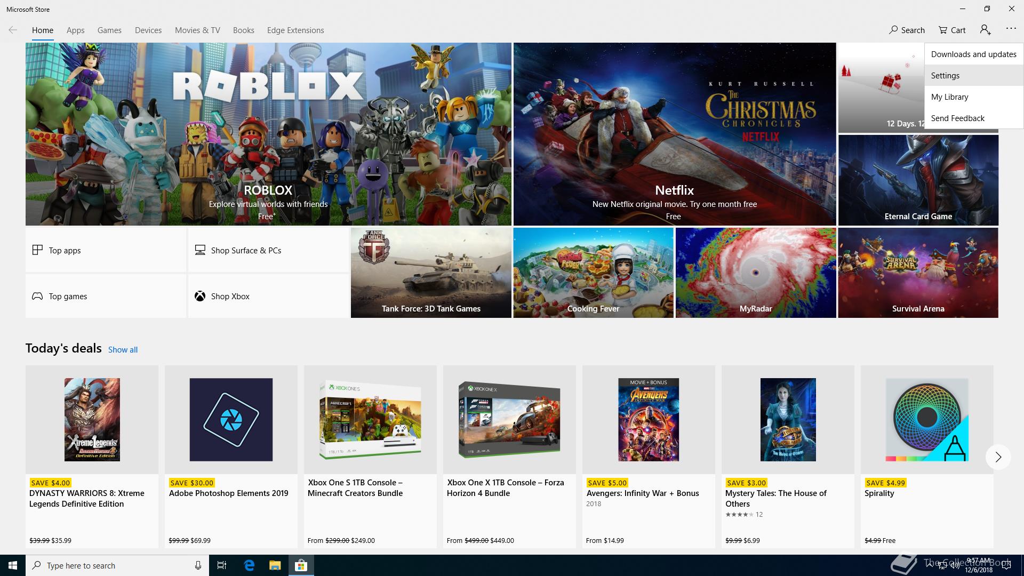
Task: Open Tank Force: 3D Tank Games tile
Action: pyautogui.click(x=431, y=273)
